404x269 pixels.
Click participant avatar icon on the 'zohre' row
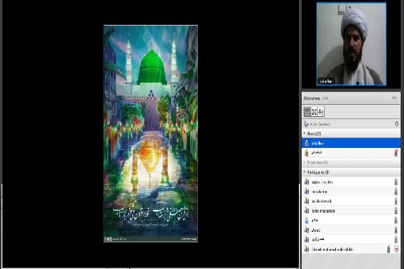pos(306,210)
